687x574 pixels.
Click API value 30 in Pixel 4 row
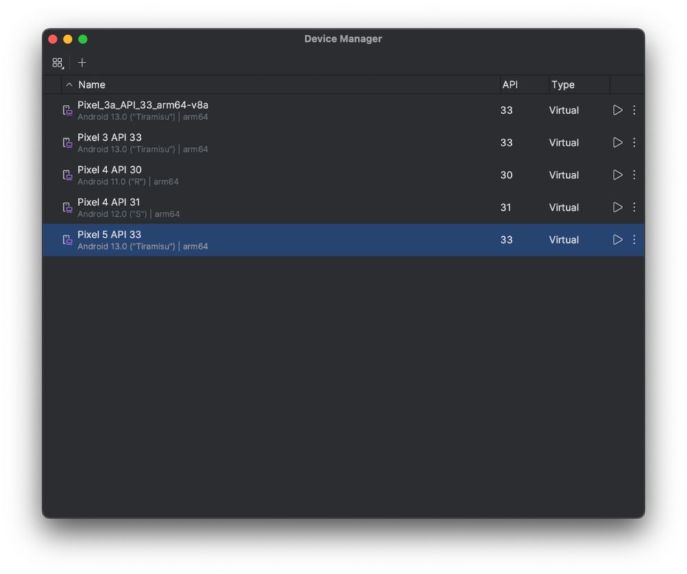506,175
